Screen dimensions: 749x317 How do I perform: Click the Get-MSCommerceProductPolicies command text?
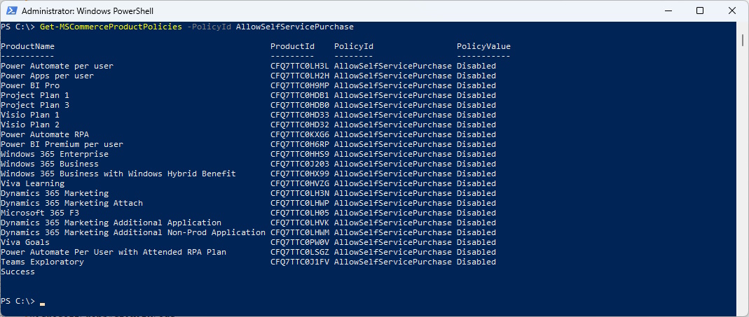(111, 27)
